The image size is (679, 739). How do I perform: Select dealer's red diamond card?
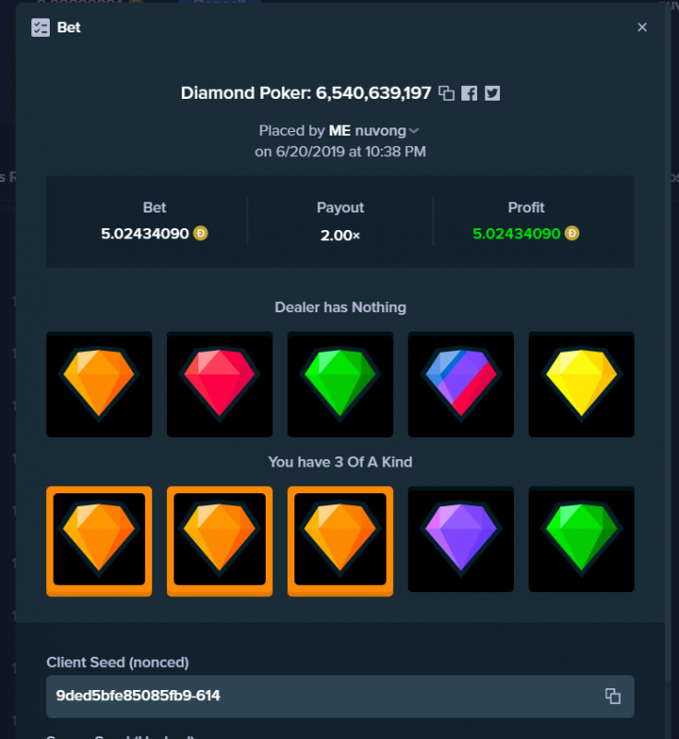220,384
